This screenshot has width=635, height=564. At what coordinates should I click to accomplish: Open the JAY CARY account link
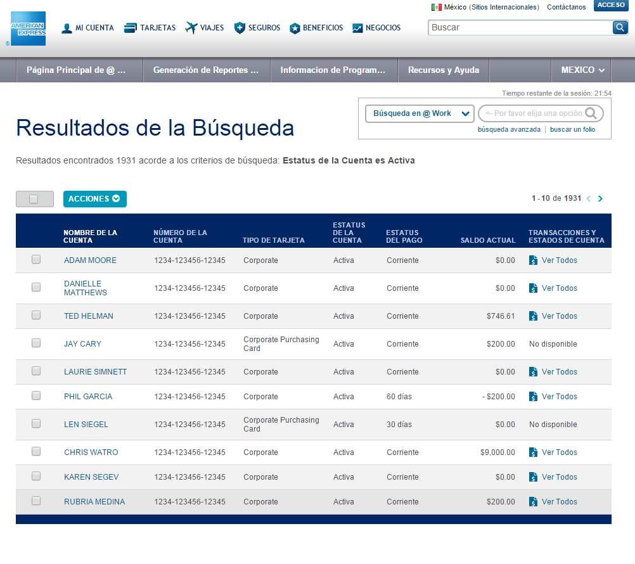pos(82,343)
